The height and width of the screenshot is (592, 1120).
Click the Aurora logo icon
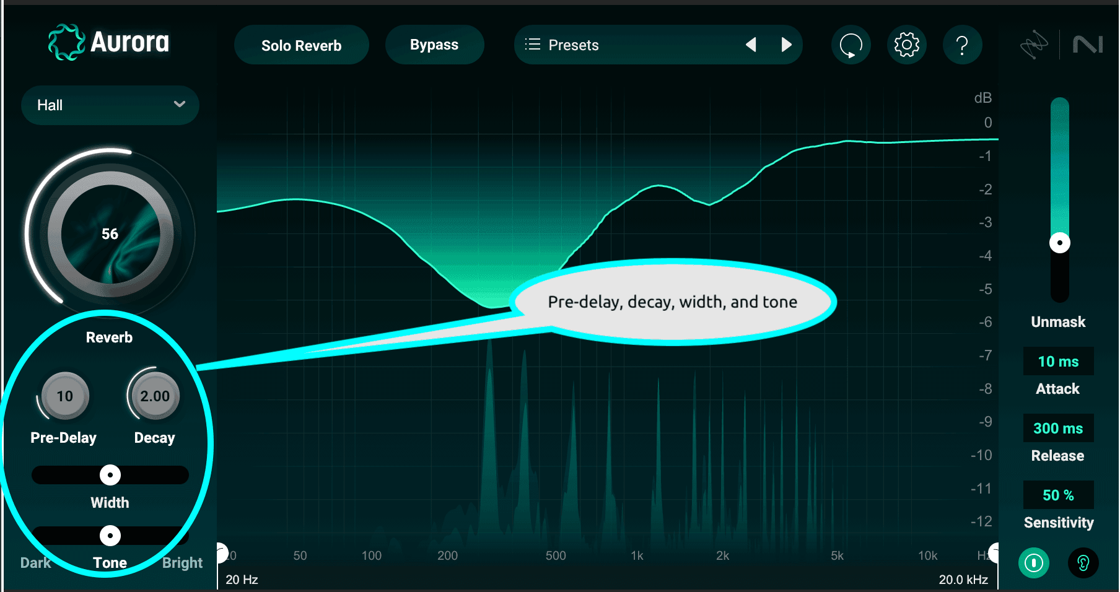(66, 42)
